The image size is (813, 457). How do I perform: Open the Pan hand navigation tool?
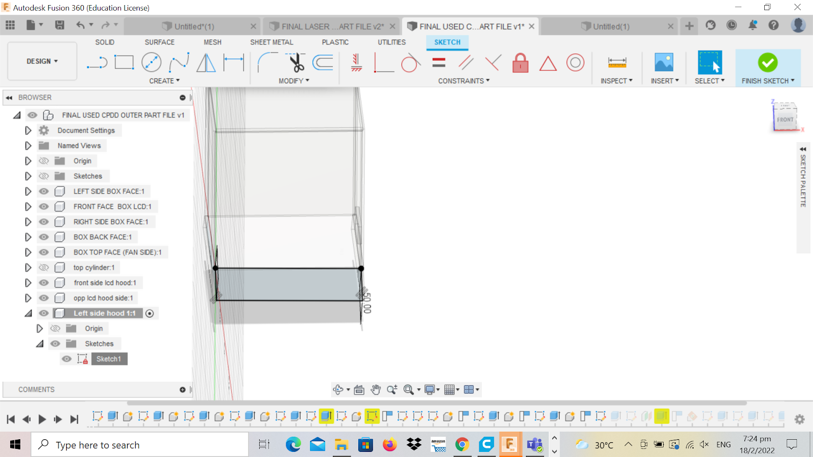tap(376, 389)
